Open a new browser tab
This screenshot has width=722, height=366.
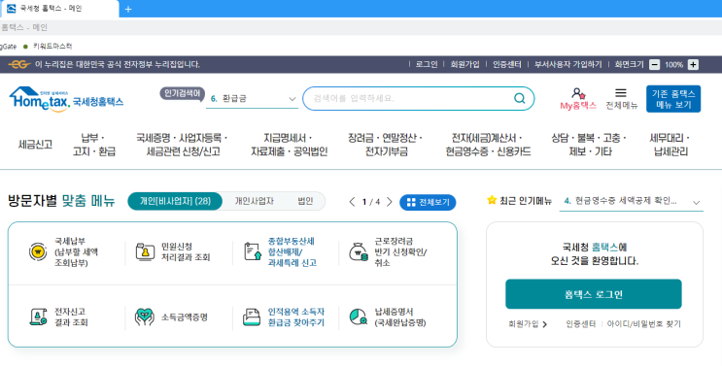(x=128, y=9)
